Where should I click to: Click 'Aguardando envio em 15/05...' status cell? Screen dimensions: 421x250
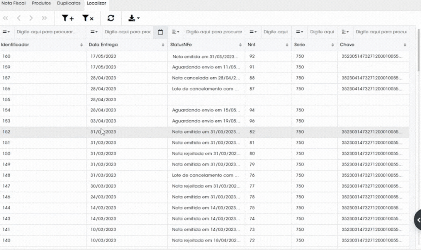[x=206, y=111]
